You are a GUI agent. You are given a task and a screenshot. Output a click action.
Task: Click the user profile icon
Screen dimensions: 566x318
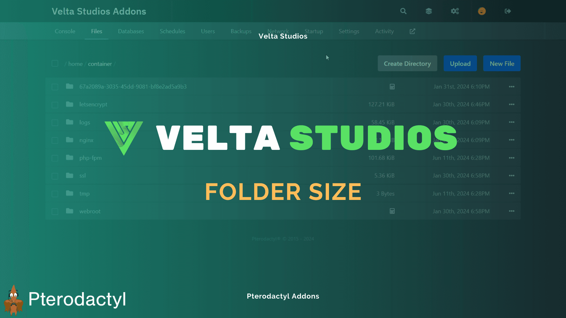(482, 11)
